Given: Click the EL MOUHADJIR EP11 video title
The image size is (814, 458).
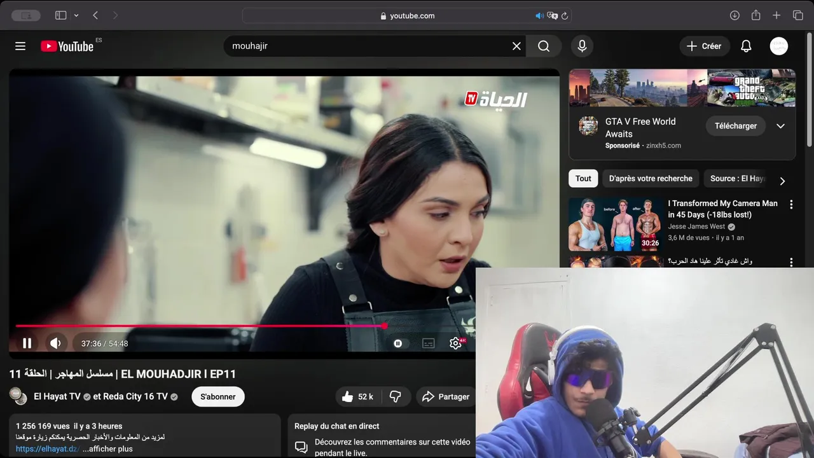Looking at the screenshot, I should click(122, 374).
